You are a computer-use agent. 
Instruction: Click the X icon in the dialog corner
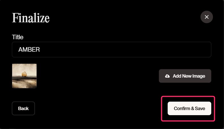pyautogui.click(x=206, y=17)
